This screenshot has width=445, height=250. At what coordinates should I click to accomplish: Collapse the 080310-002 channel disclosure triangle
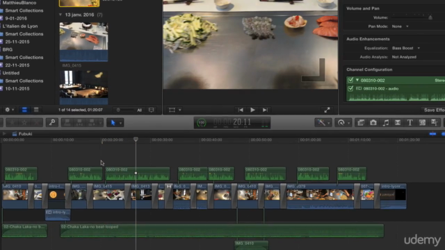[357, 81]
